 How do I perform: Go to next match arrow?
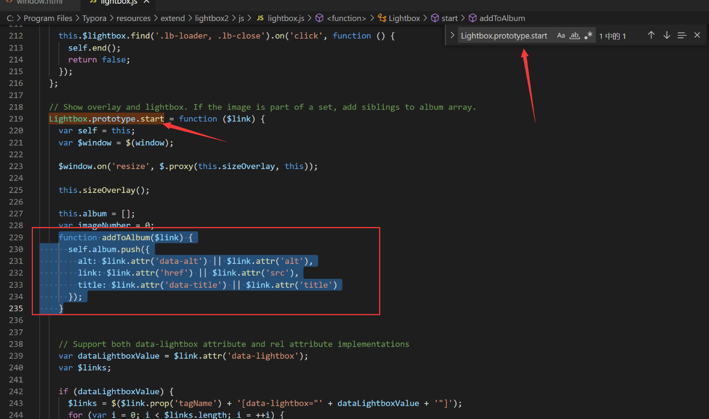coord(667,36)
